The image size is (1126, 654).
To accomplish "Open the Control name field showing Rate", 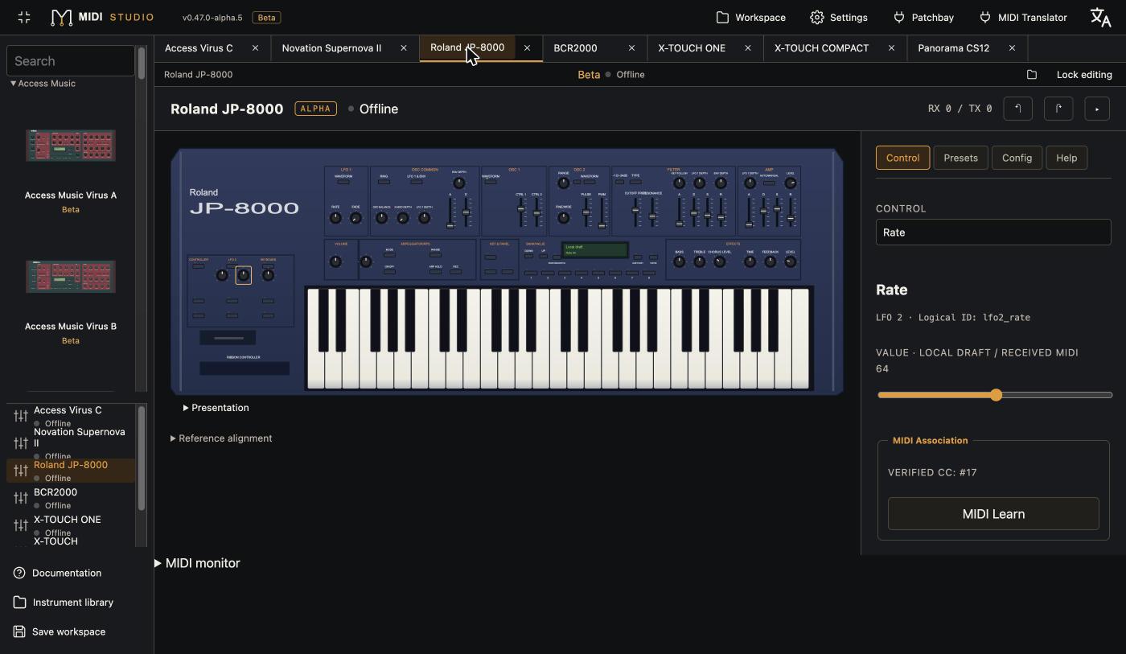I will click(993, 232).
